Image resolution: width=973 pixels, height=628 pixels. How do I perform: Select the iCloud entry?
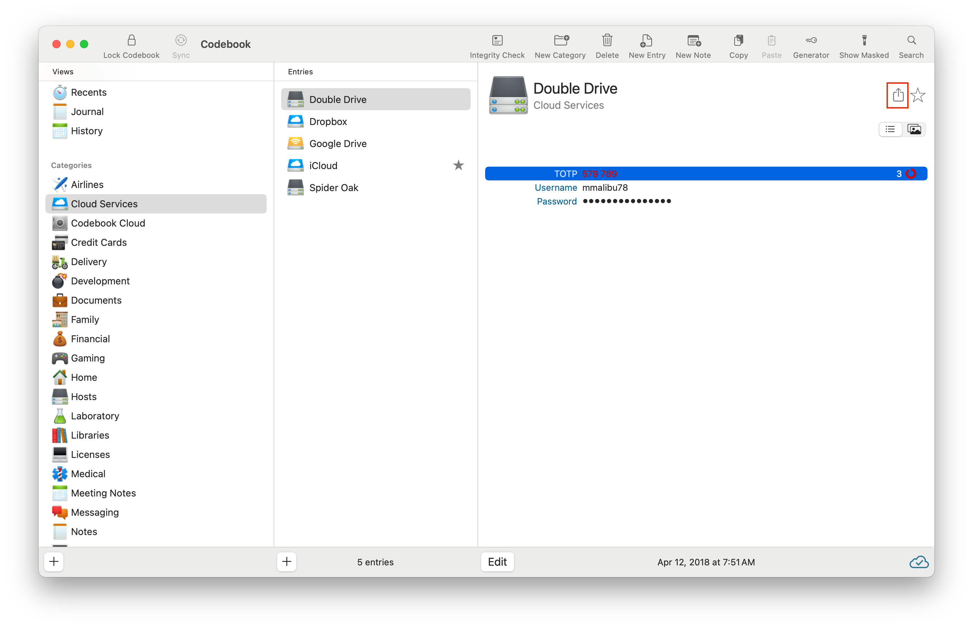click(x=323, y=166)
